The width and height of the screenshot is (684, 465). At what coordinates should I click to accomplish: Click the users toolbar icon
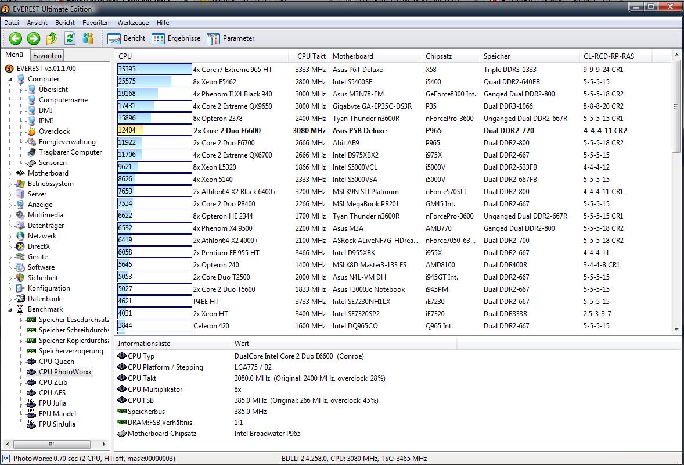click(88, 38)
